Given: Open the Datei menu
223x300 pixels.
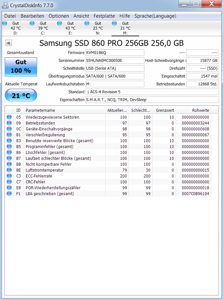Looking at the screenshot, I should [x=10, y=16].
